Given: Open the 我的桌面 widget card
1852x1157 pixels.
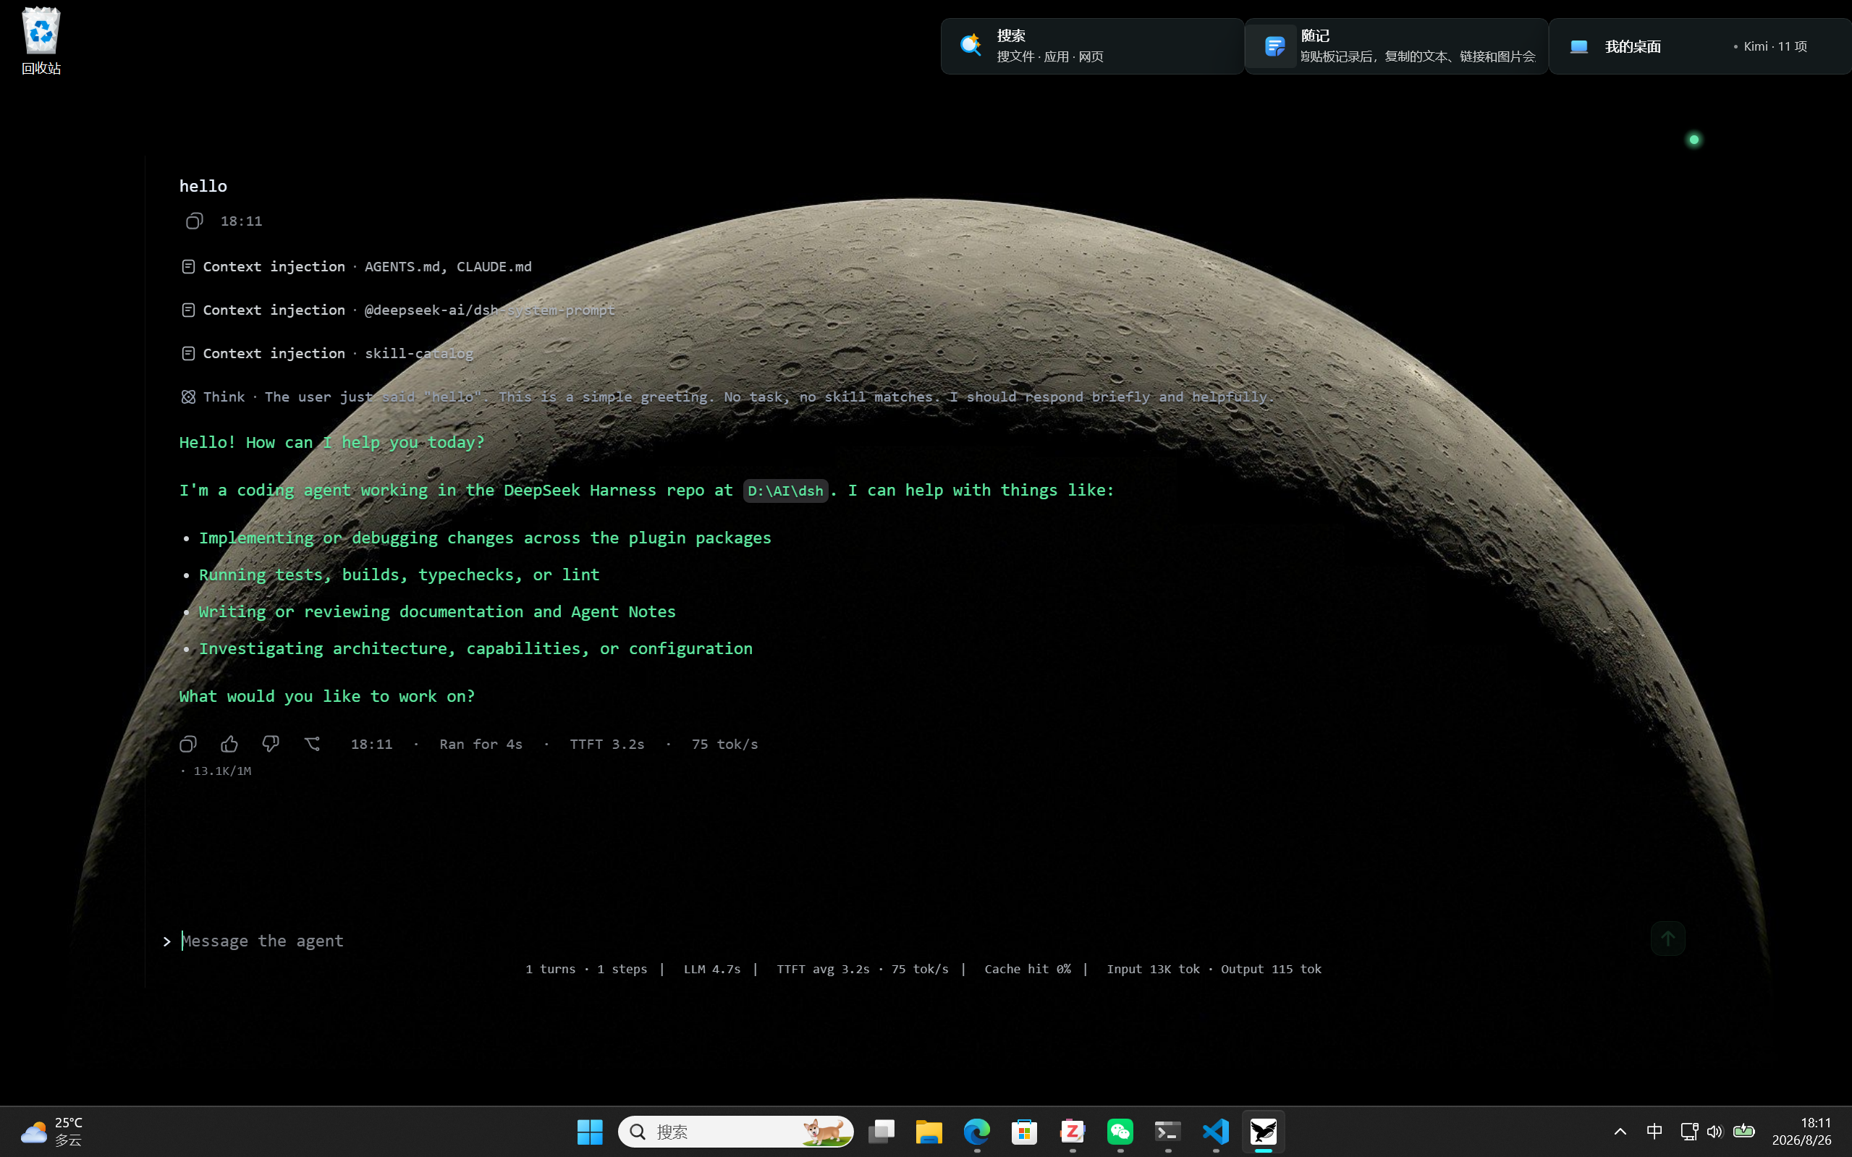Looking at the screenshot, I should coord(1700,46).
